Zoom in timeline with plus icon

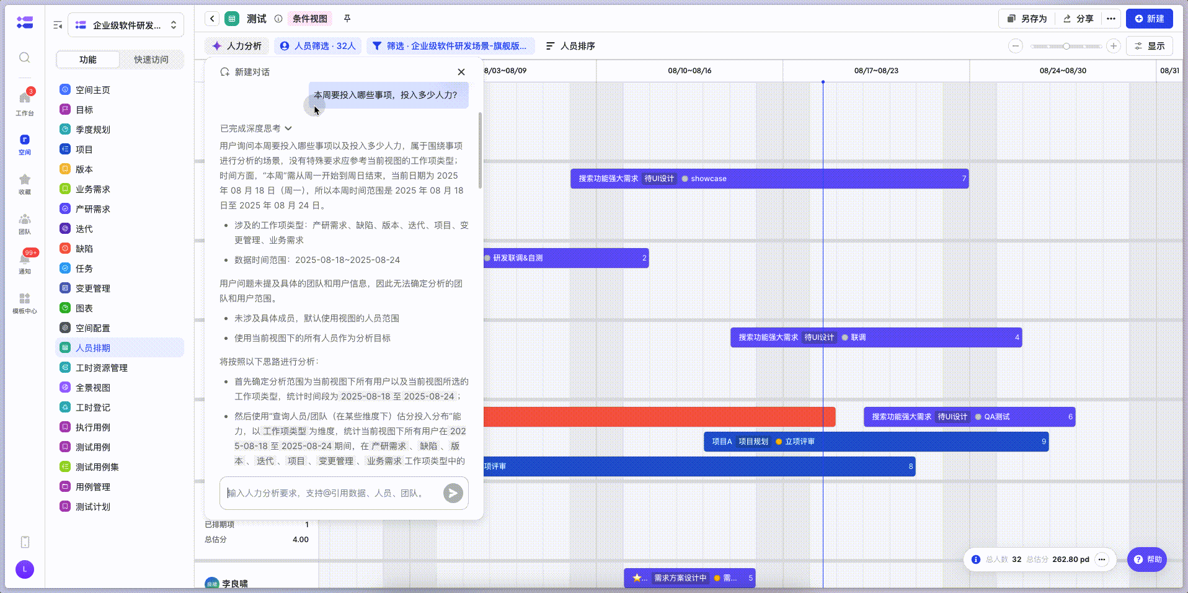[1114, 46]
